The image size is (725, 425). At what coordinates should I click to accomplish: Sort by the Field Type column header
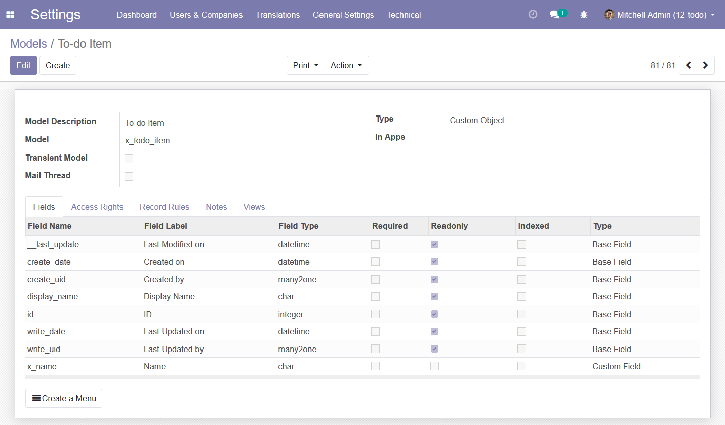323,226
